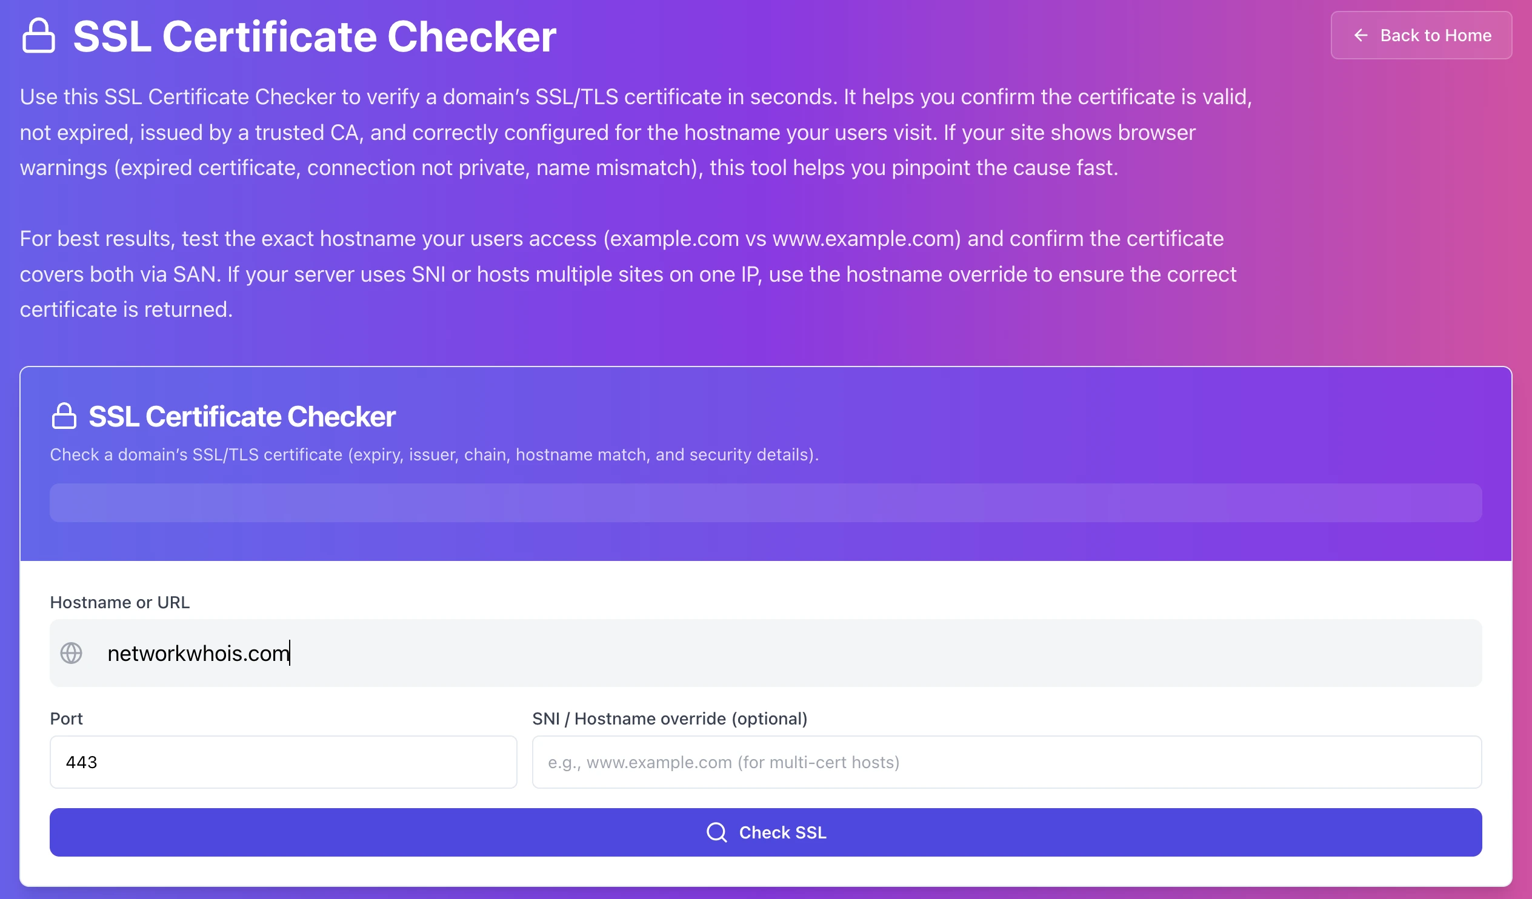Click the paragraph starting "For best results"
Image resolution: width=1532 pixels, height=899 pixels.
click(628, 274)
